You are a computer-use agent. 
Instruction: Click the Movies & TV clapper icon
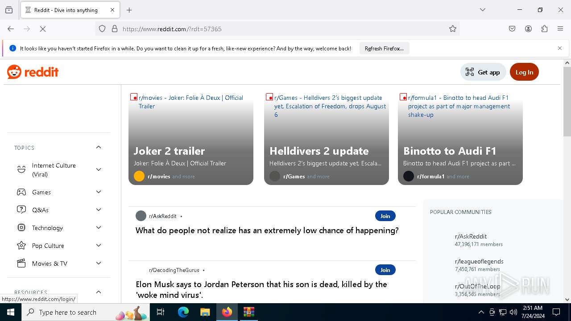pos(21,263)
